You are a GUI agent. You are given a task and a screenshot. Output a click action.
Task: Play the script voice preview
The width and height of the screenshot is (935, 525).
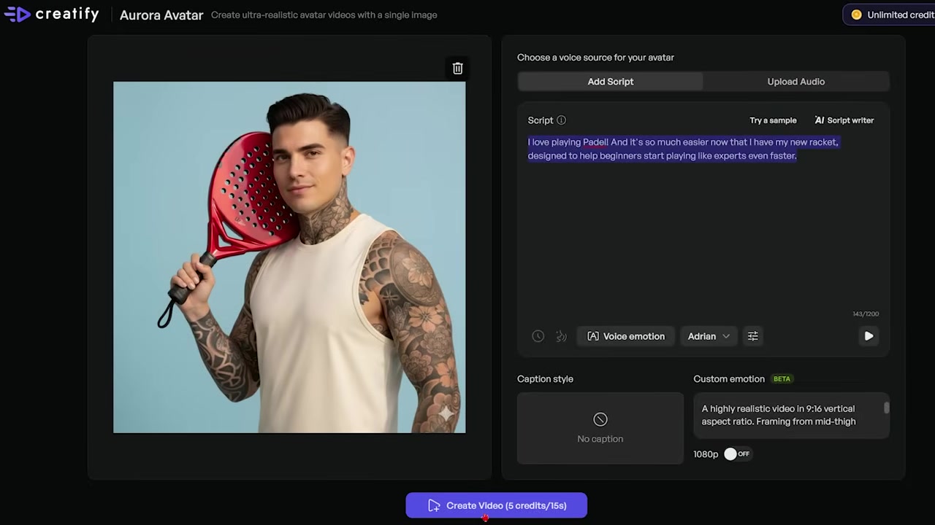(x=869, y=336)
